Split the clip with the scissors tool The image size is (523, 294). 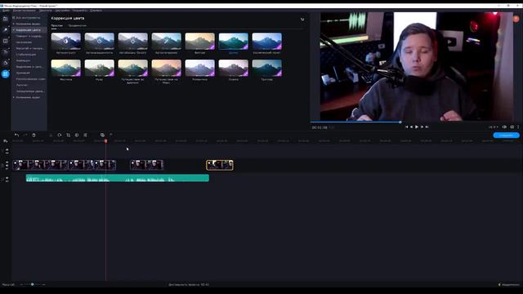(x=51, y=135)
